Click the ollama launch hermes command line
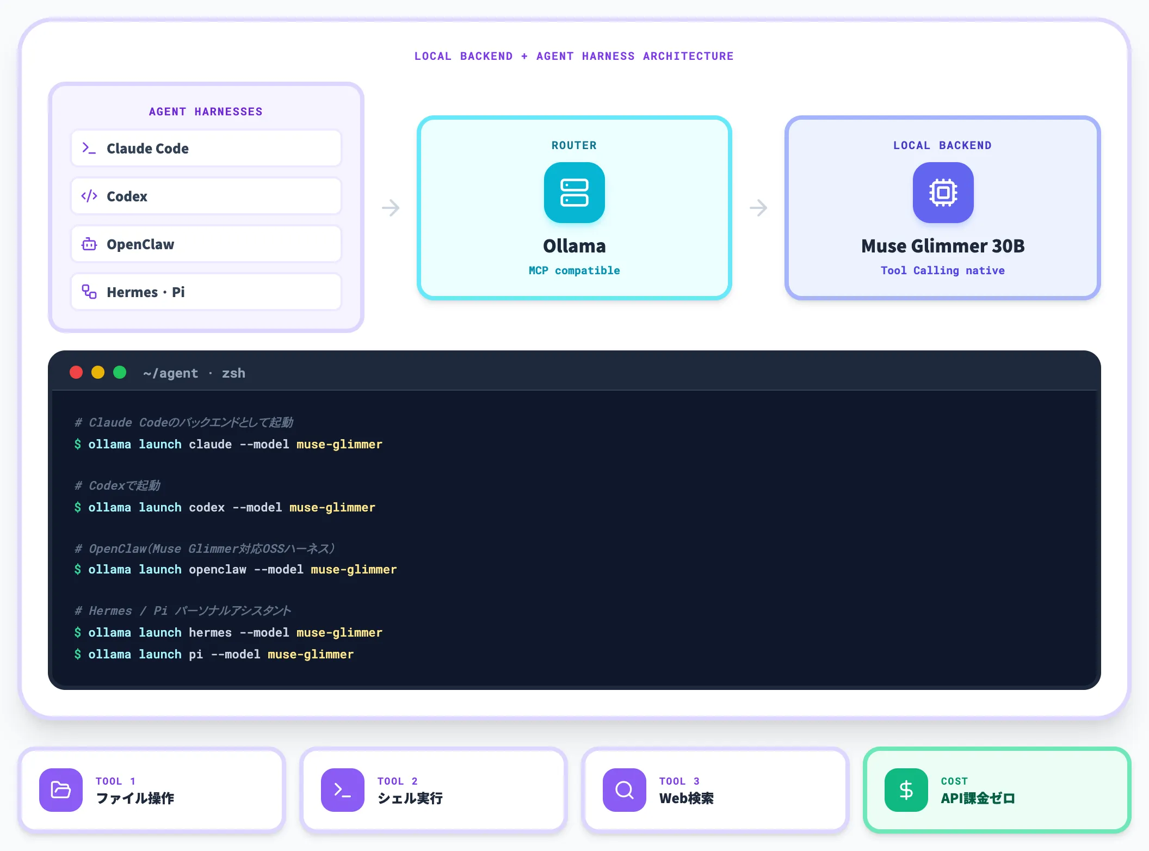The image size is (1149, 851). tap(228, 632)
